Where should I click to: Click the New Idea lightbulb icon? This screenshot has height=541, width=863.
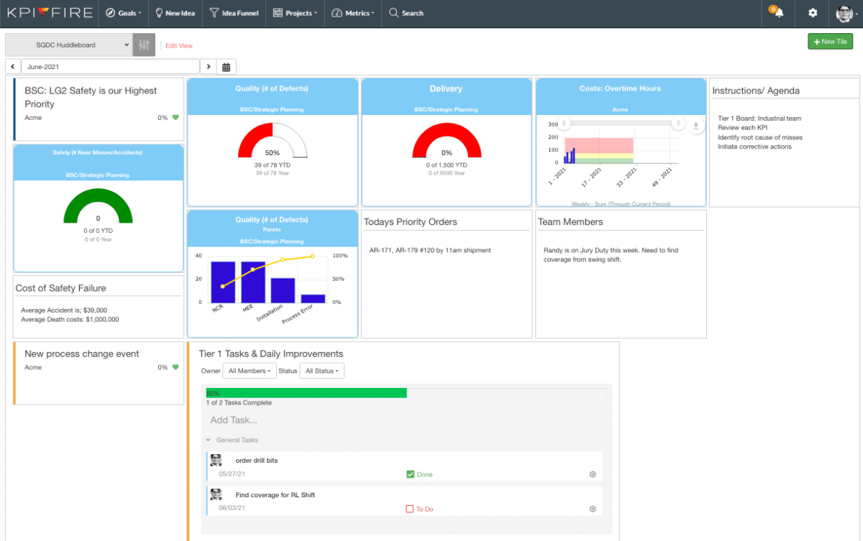(160, 13)
